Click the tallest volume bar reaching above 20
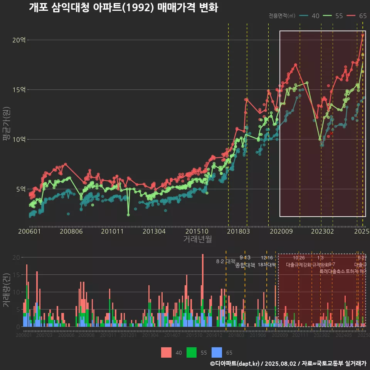Viewport: 370px width, 370px height. (202, 290)
